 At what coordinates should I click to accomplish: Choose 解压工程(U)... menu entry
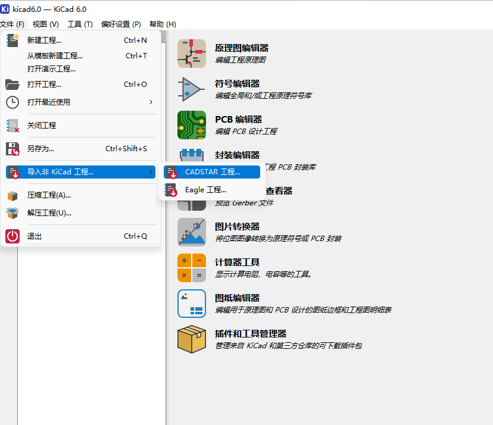click(80, 213)
